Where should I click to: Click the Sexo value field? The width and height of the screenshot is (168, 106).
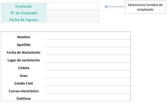[88, 74]
